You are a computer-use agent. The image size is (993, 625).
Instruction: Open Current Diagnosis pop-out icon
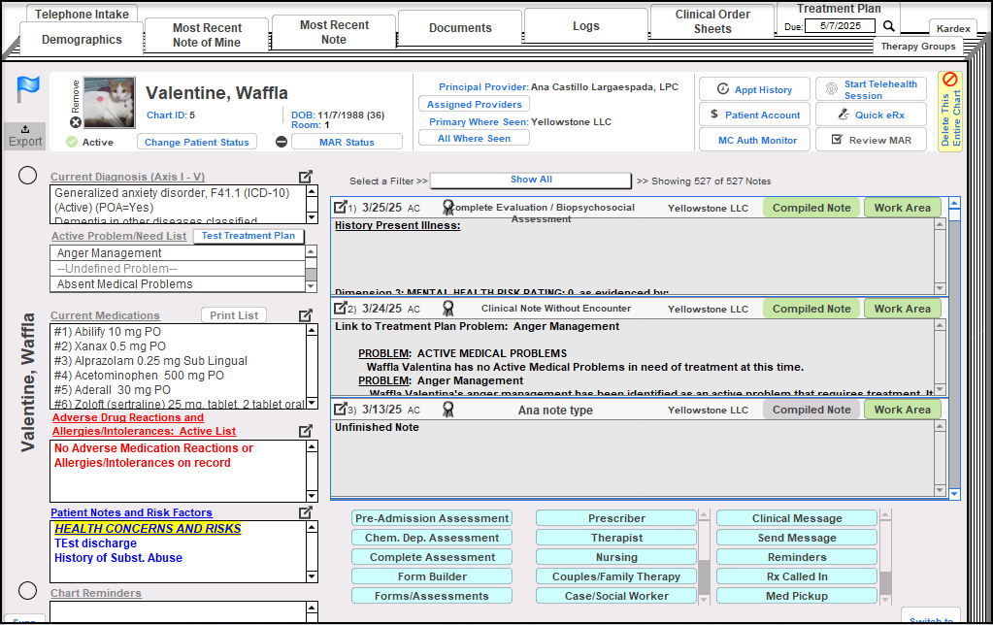point(306,177)
